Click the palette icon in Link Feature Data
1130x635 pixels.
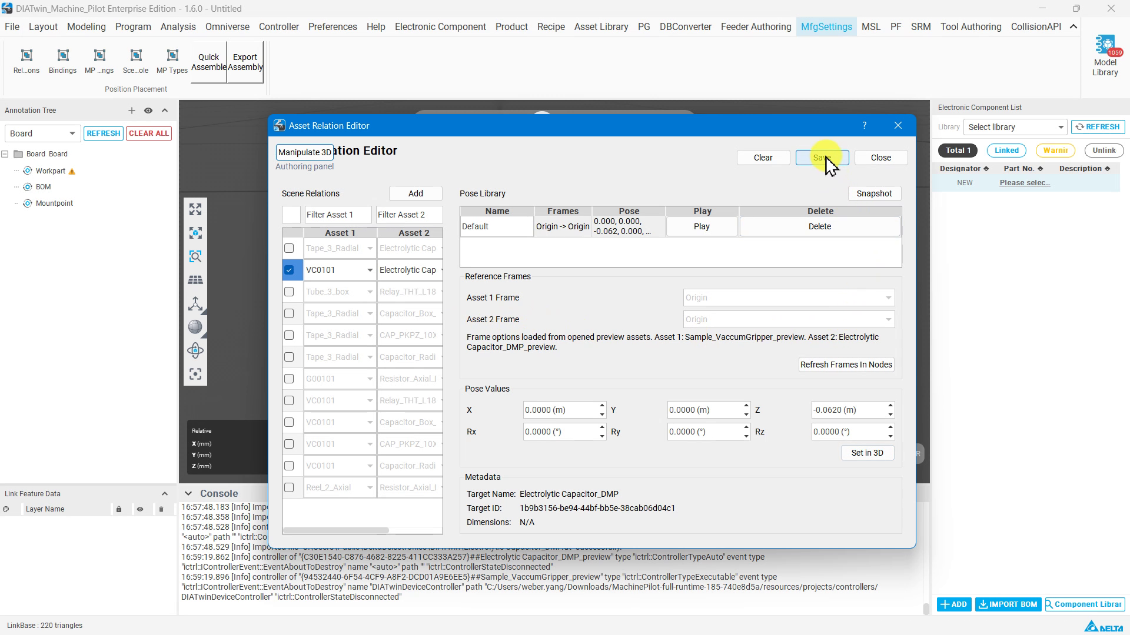pyautogui.click(x=6, y=509)
